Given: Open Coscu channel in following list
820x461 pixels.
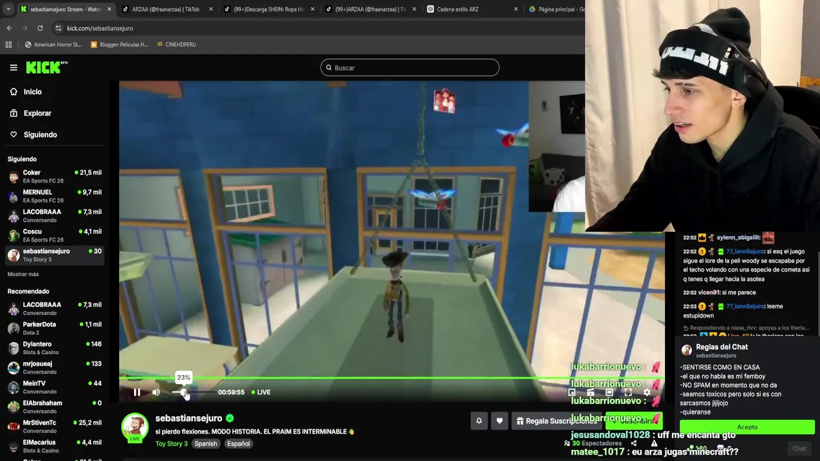Looking at the screenshot, I should point(54,235).
